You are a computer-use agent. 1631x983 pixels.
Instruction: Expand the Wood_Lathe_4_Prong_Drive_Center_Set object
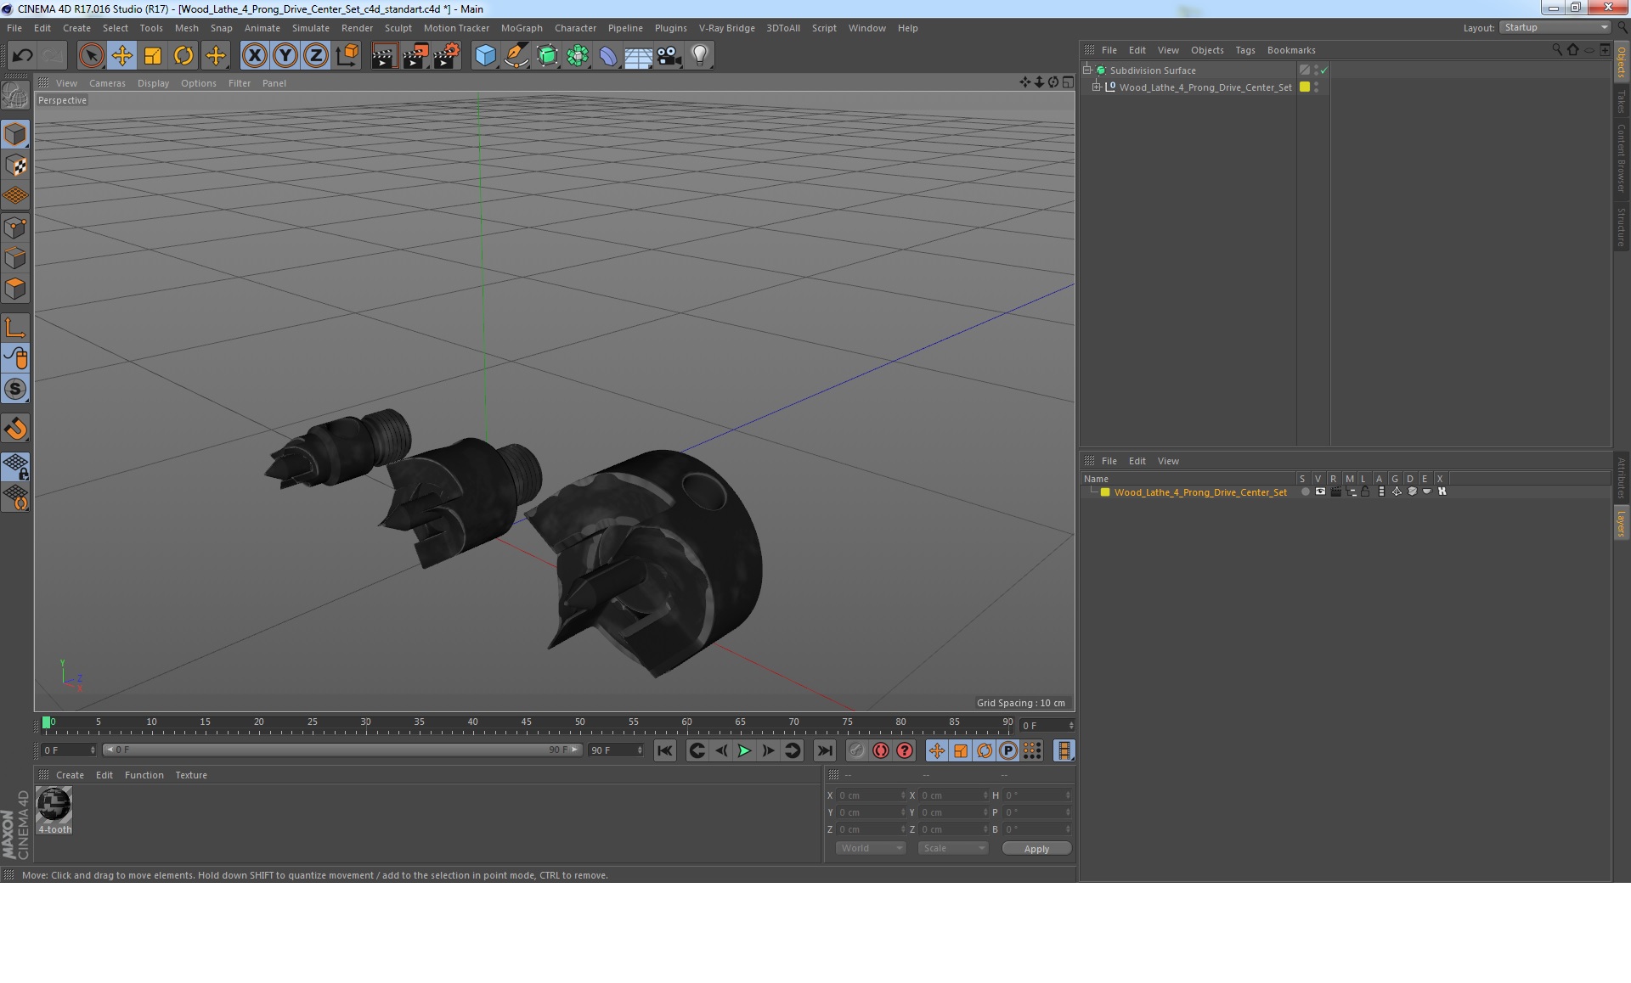(1096, 87)
